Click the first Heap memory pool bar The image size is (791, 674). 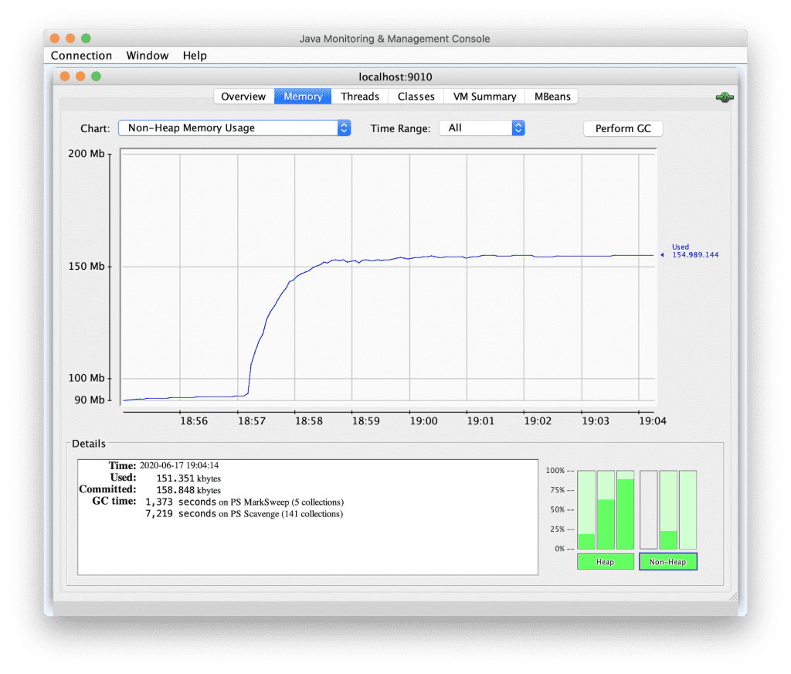click(x=586, y=510)
